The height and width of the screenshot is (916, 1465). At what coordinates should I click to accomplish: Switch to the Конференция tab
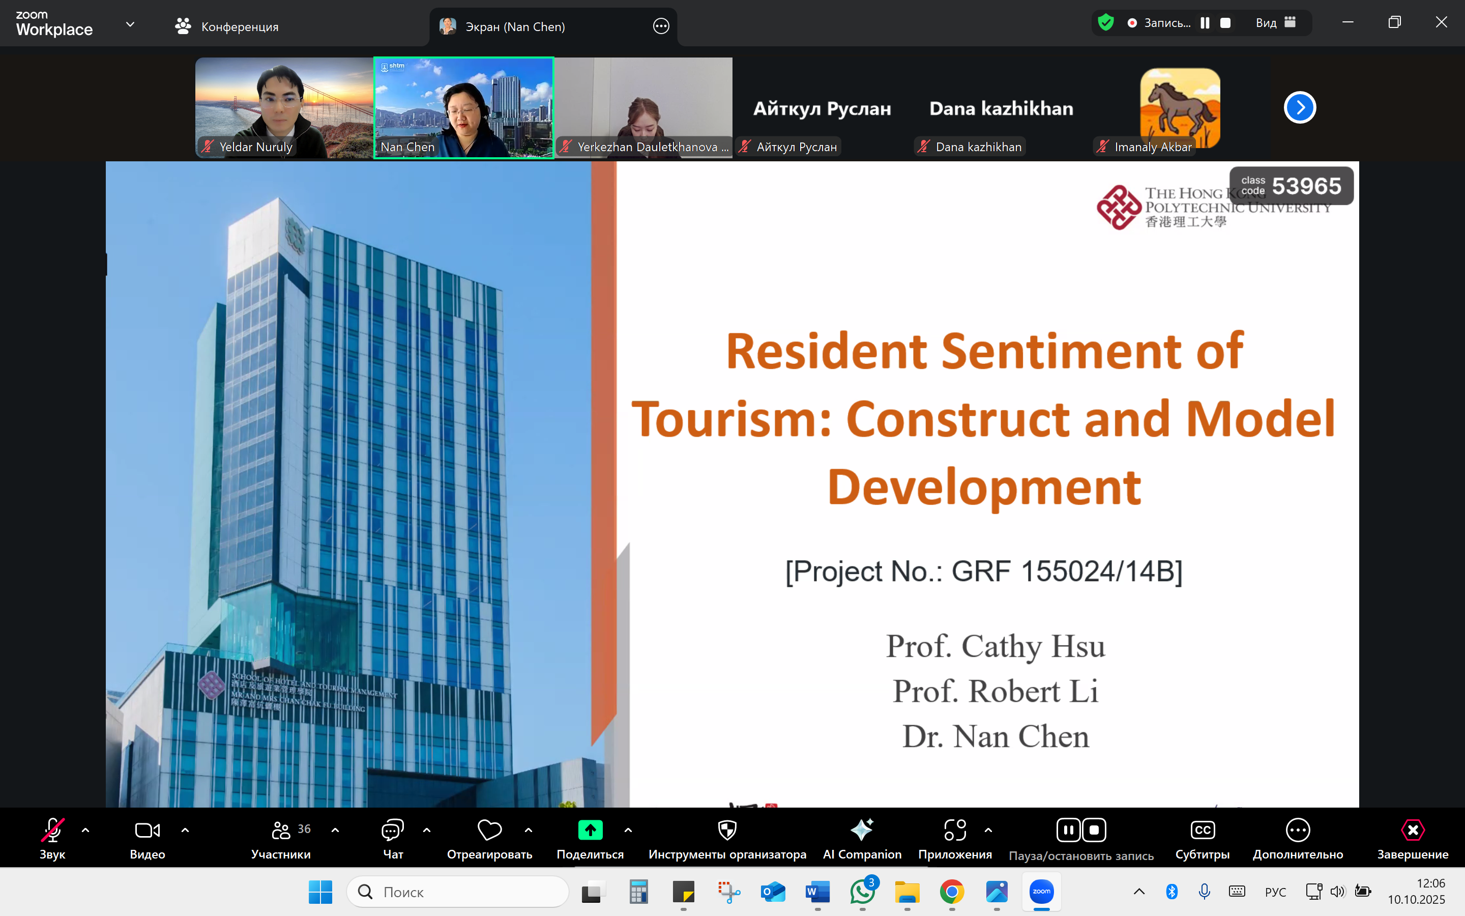click(227, 26)
